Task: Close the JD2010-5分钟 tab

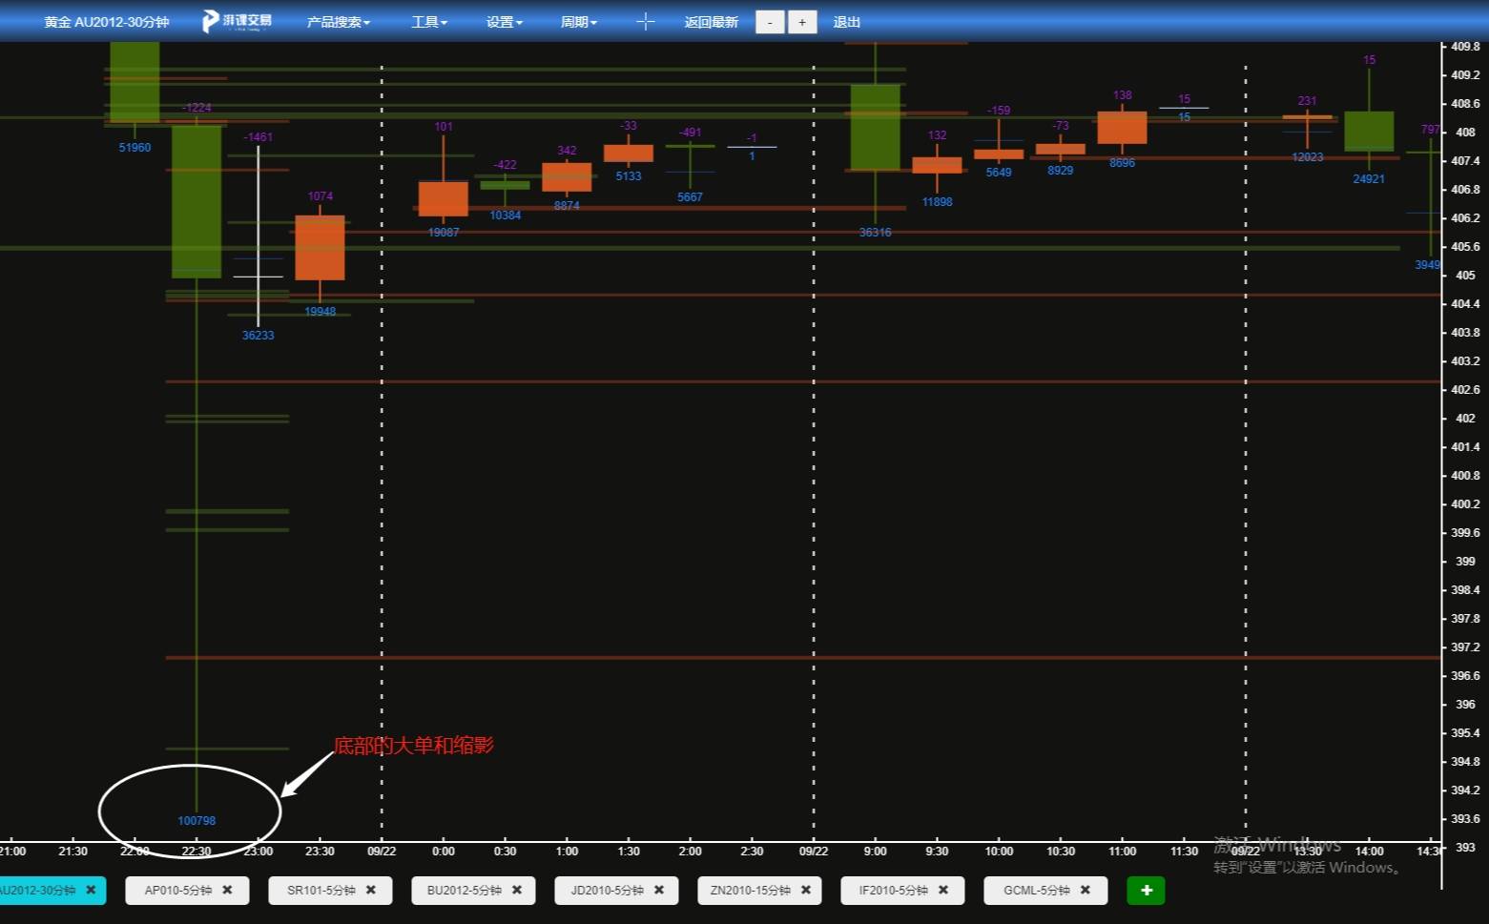Action: pos(659,891)
